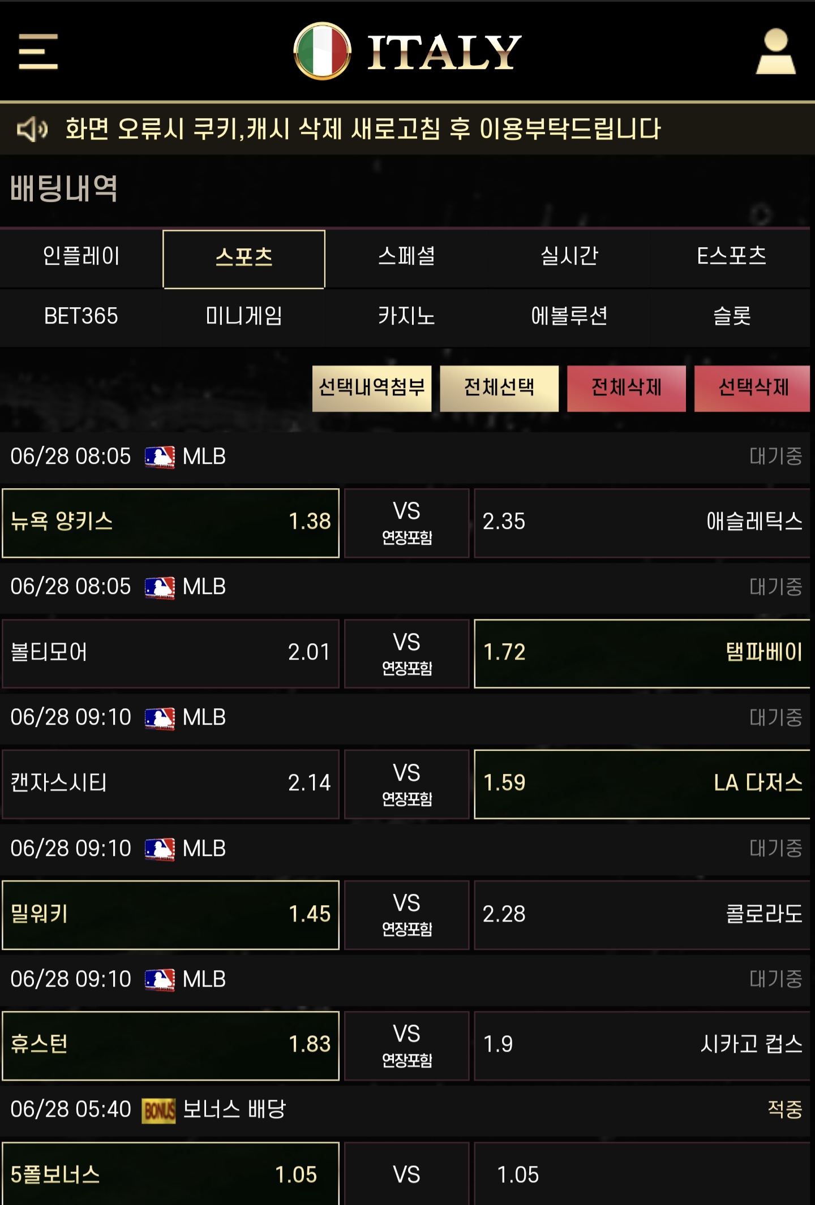The width and height of the screenshot is (815, 1205).
Task: Open the hamburger menu icon
Action: point(38,51)
